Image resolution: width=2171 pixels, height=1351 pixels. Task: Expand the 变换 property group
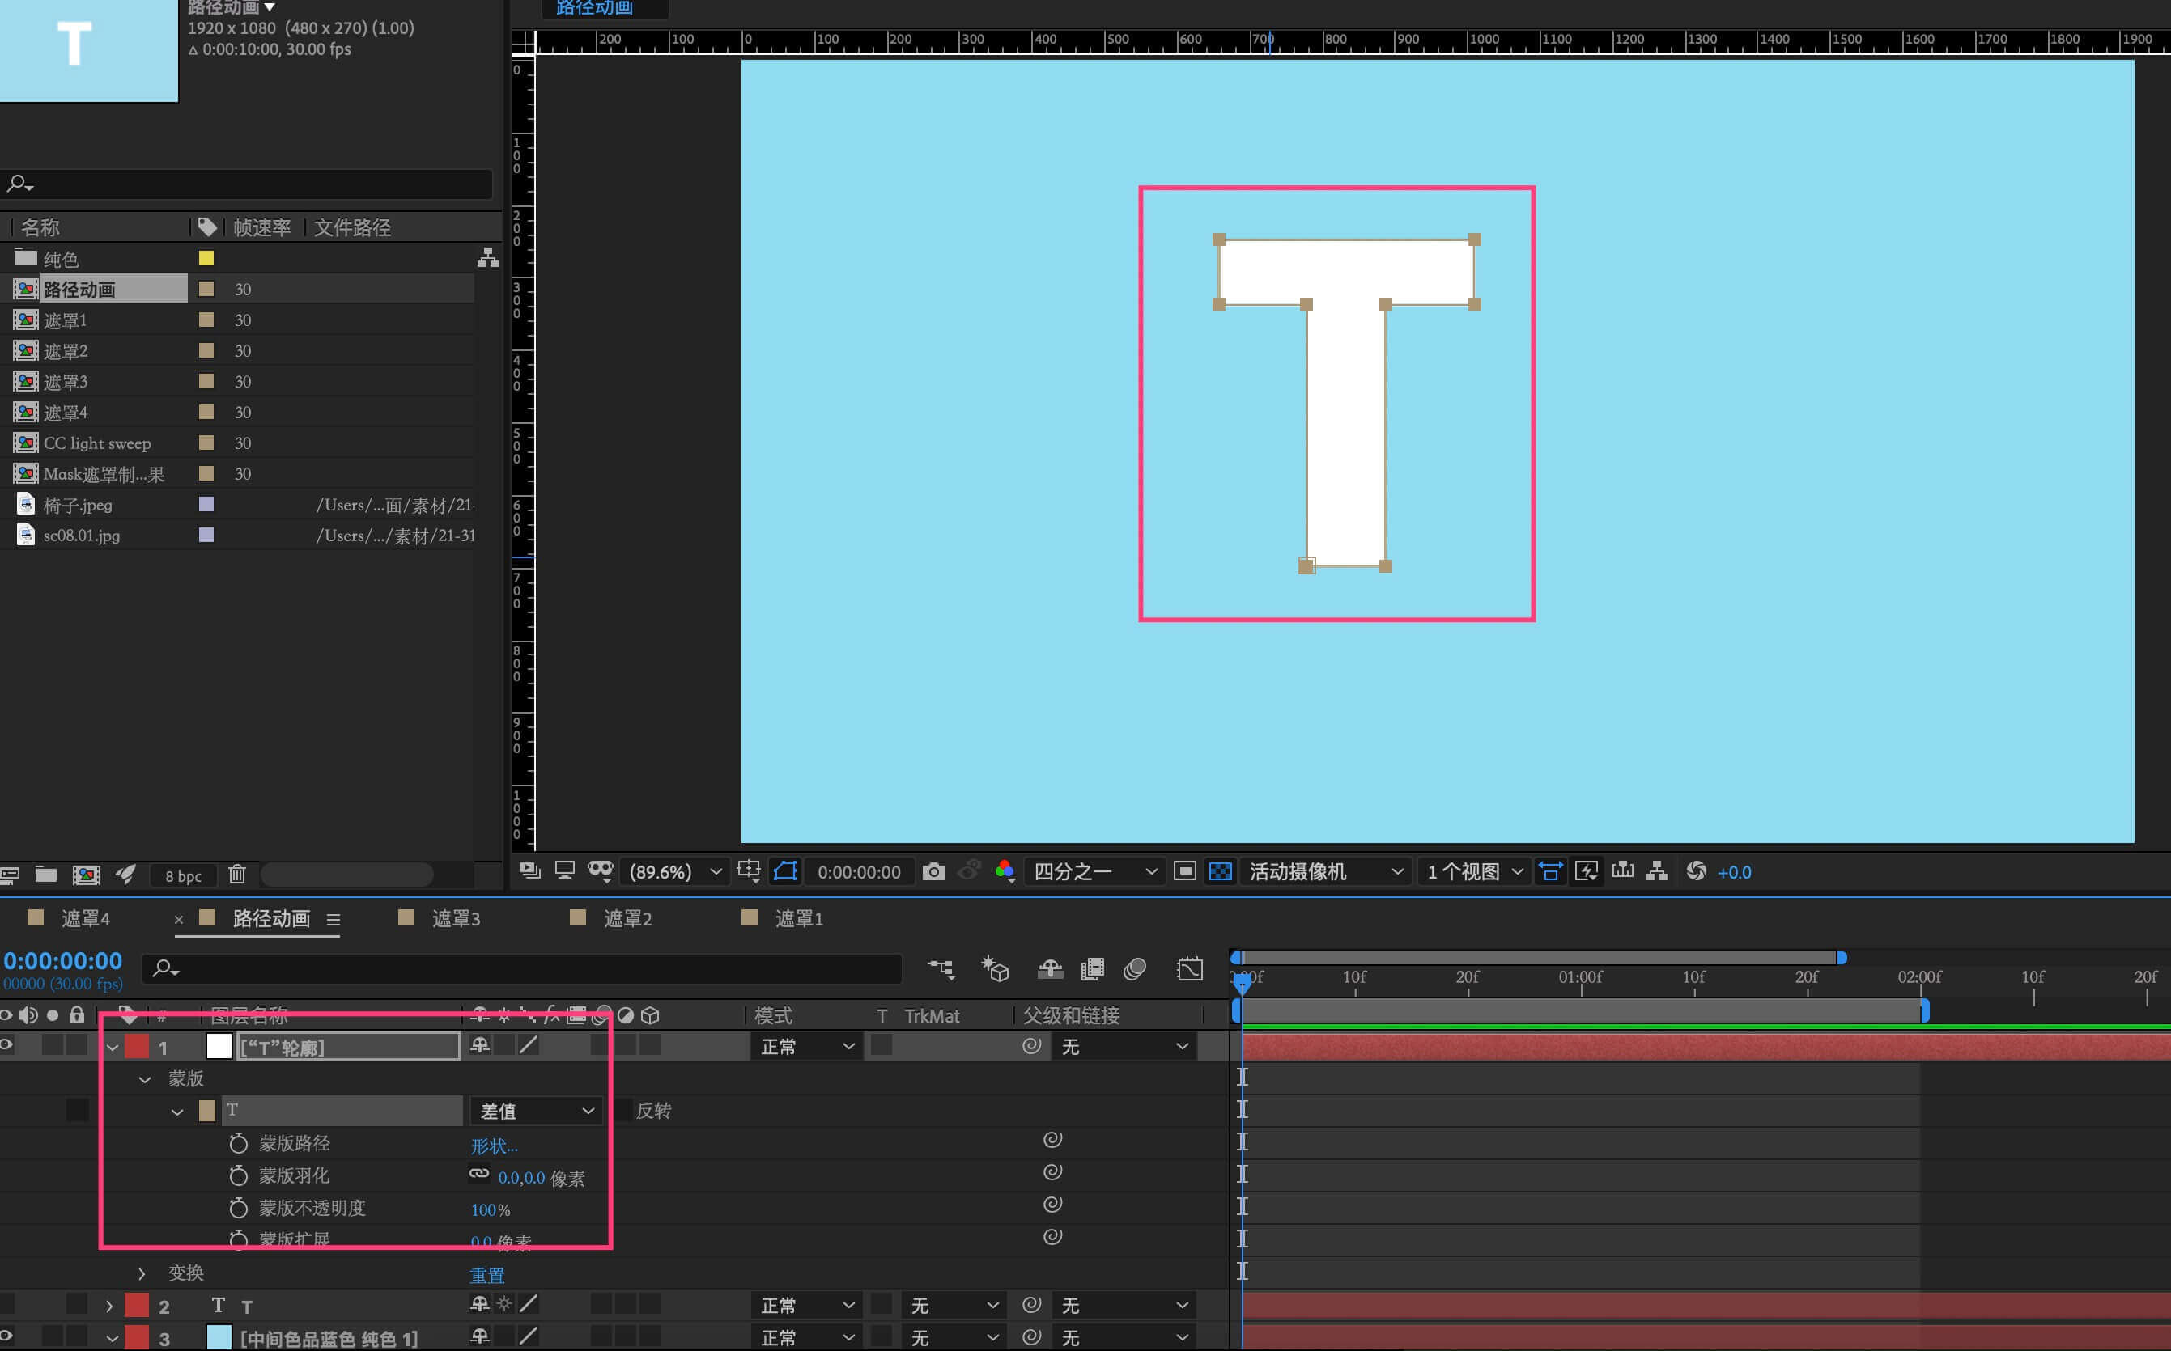click(141, 1273)
